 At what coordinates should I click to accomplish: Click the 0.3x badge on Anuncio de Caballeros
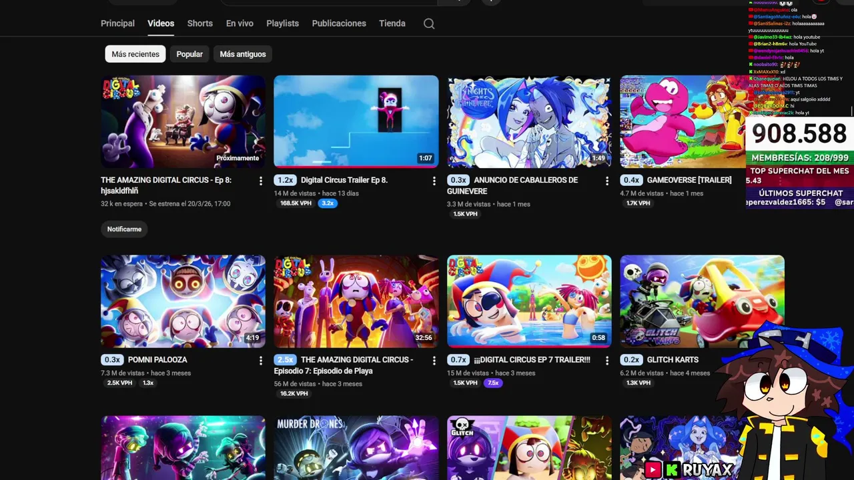[x=458, y=180]
